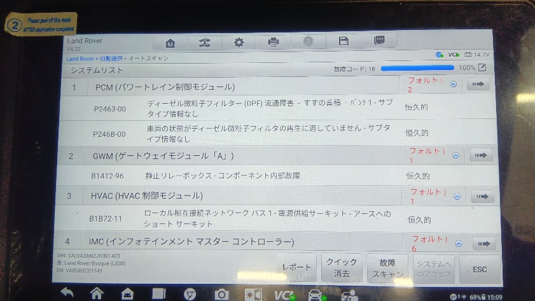The height and width of the screenshot is (301, 535).
Task: Tap システムへのアクセス button
Action: coord(434,269)
